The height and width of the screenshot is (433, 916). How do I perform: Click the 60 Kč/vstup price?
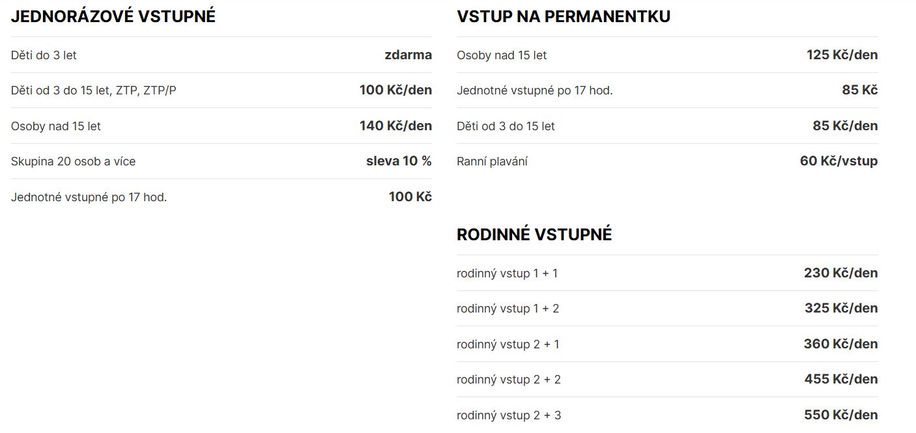(838, 161)
